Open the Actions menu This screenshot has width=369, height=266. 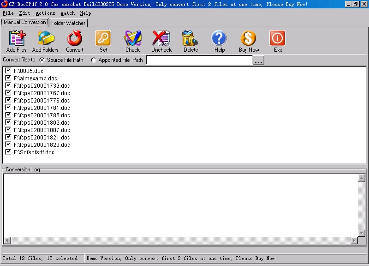pyautogui.click(x=45, y=13)
